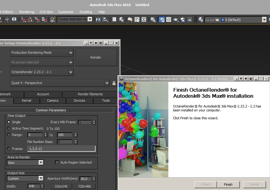The width and height of the screenshot is (270, 190).
Task: Open Rendered Frame Window icon
Action: (x=169, y=19)
